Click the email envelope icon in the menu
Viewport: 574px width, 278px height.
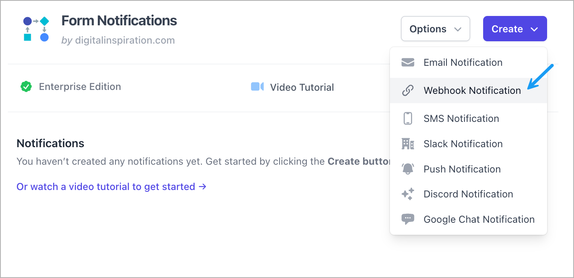pyautogui.click(x=407, y=62)
